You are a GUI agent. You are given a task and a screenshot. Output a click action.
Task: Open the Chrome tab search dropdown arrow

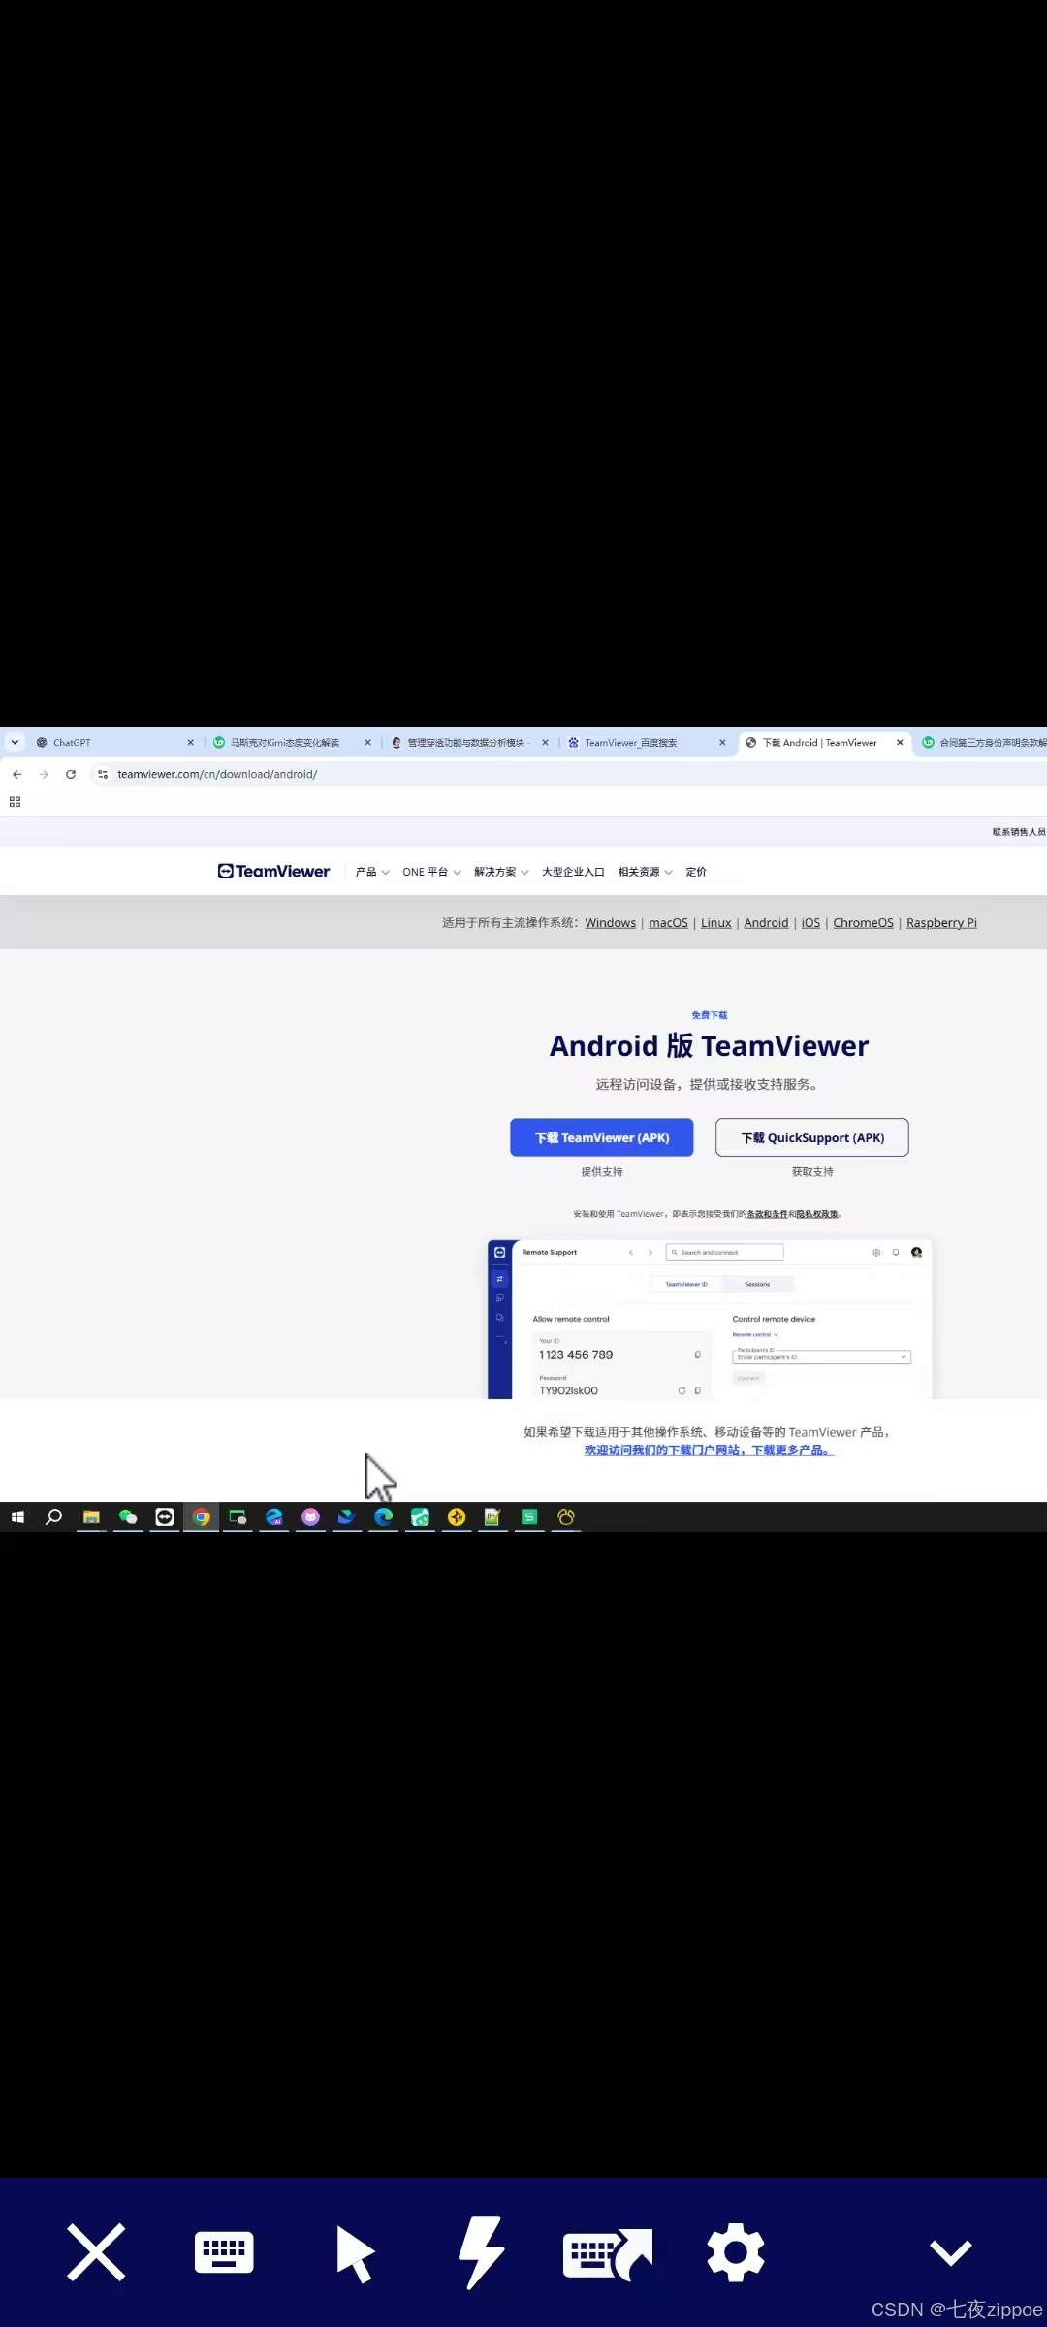coord(15,743)
